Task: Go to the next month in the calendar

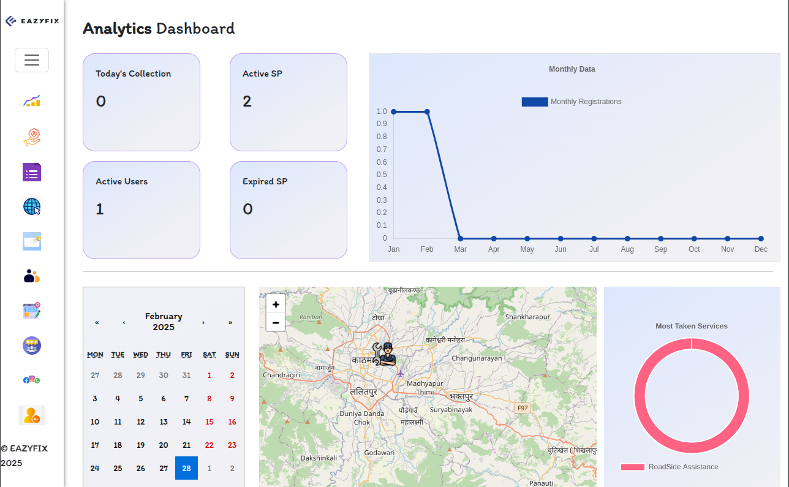Action: point(203,322)
